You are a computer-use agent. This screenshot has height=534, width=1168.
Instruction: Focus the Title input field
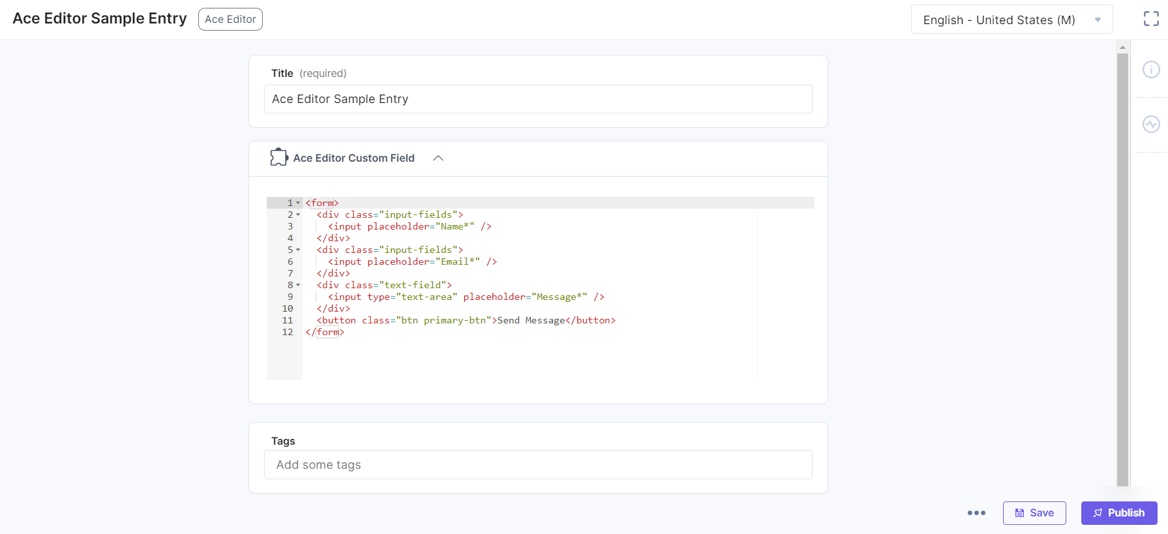[x=537, y=99]
